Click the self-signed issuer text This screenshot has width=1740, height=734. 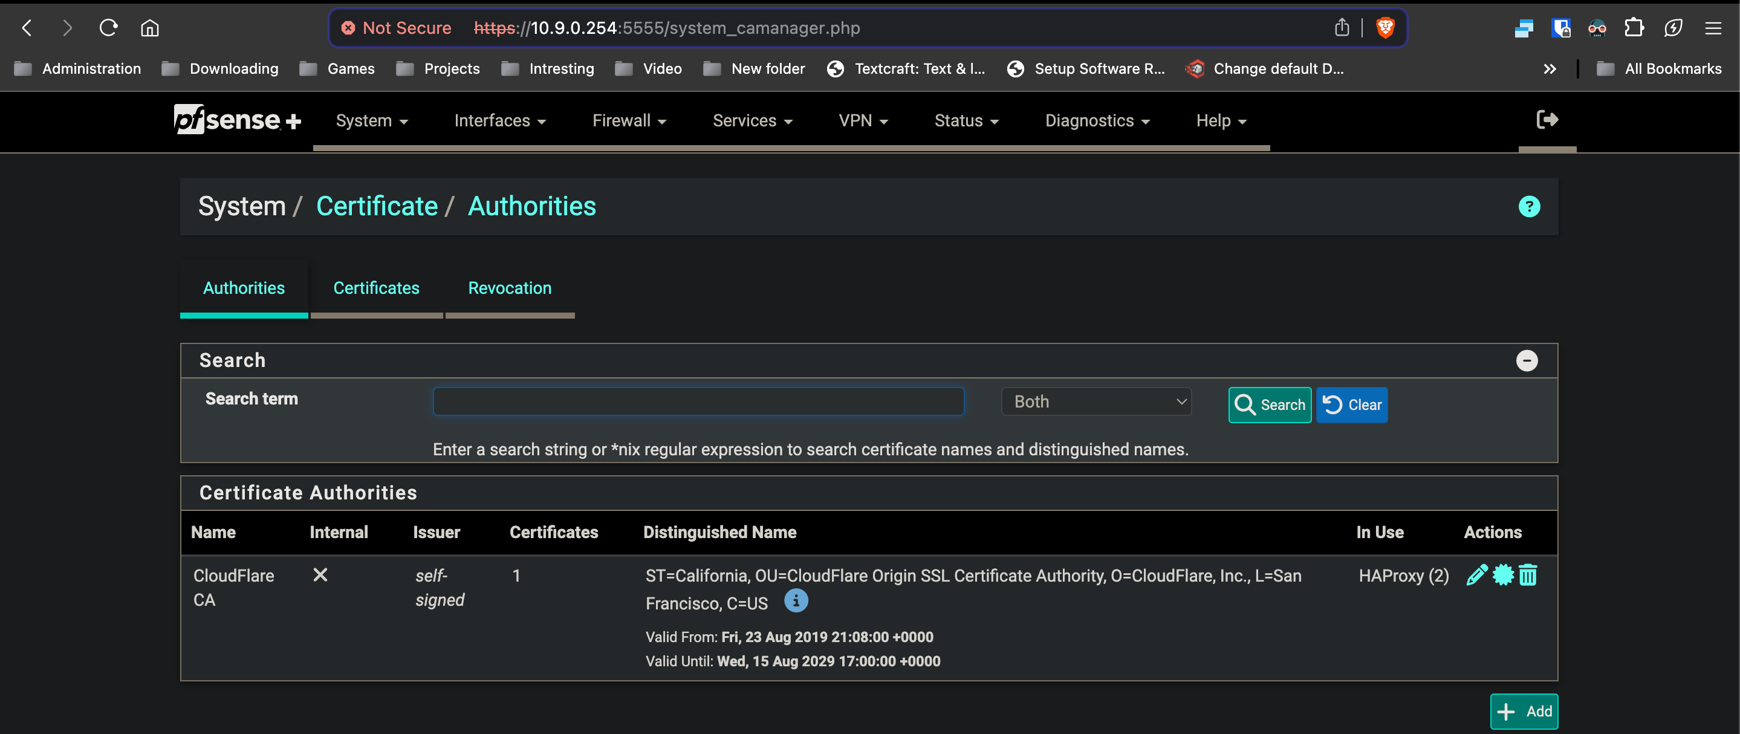tap(440, 588)
